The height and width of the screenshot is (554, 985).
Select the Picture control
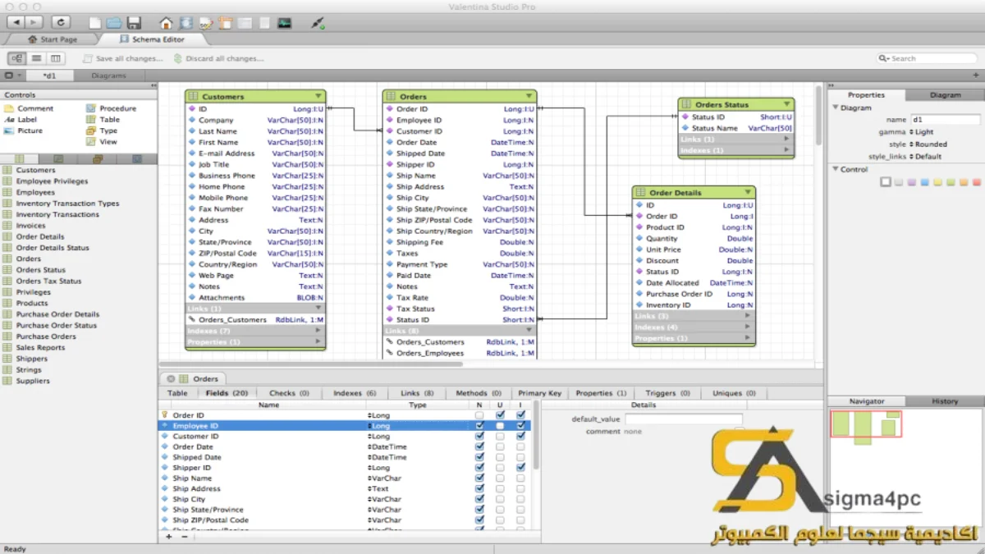[24, 130]
